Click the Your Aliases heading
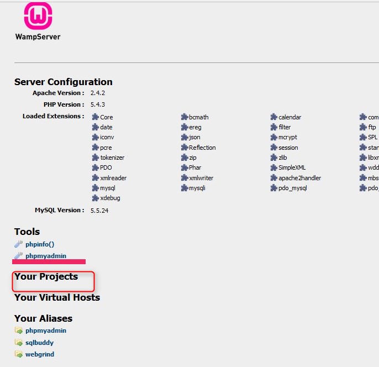The width and height of the screenshot is (379, 367). [x=43, y=318]
